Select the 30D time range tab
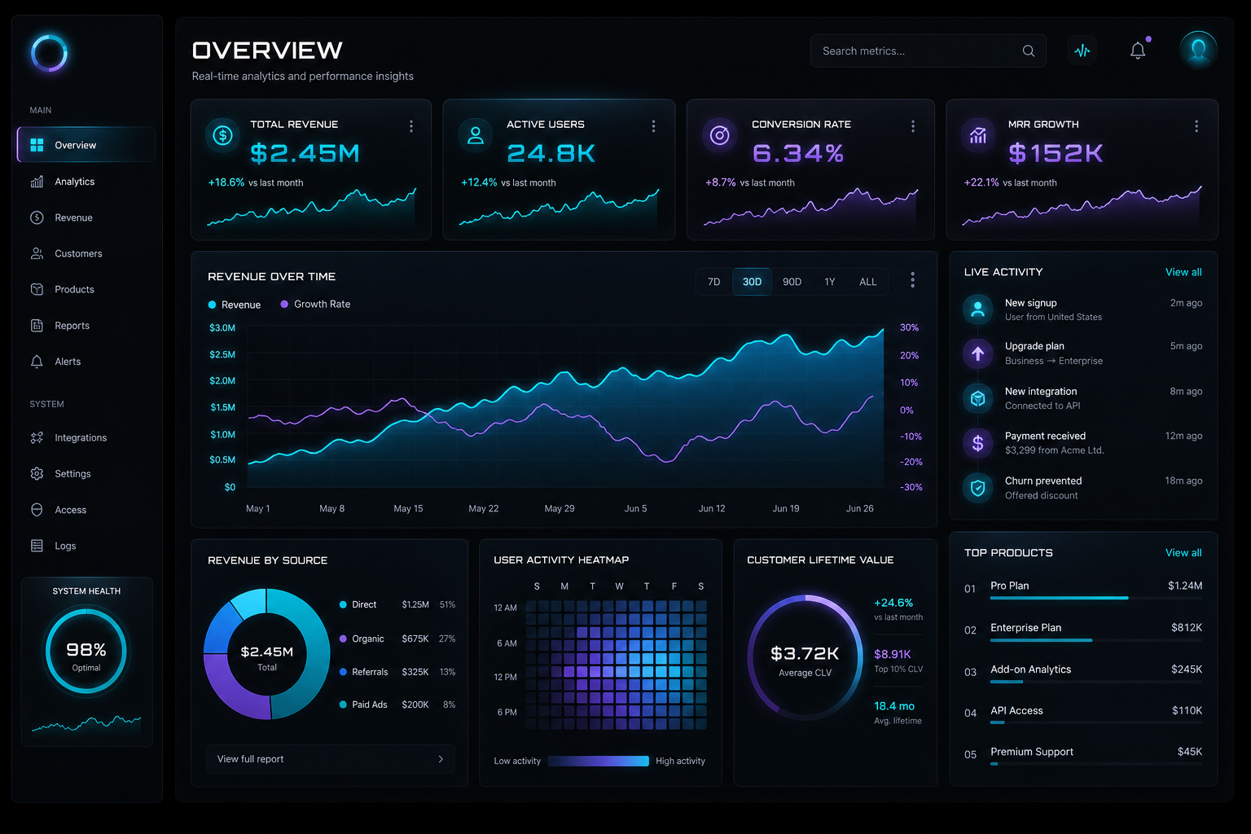This screenshot has width=1251, height=834. pos(752,282)
